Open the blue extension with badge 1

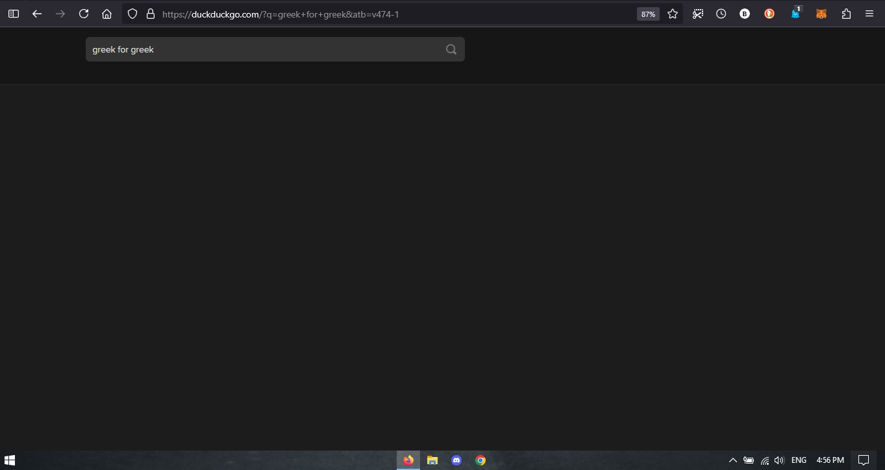(x=796, y=12)
